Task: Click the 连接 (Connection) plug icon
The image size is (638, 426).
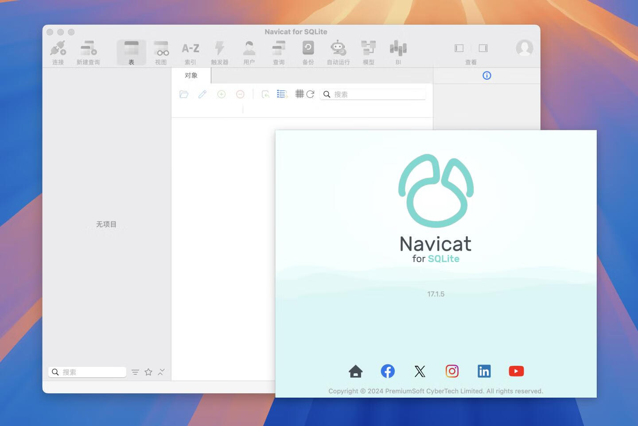Action: click(58, 48)
